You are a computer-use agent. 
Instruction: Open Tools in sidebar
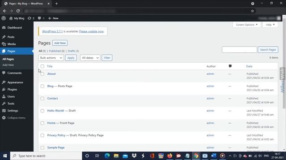[11, 104]
